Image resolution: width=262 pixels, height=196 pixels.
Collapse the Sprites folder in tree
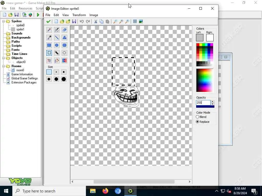[3, 21]
